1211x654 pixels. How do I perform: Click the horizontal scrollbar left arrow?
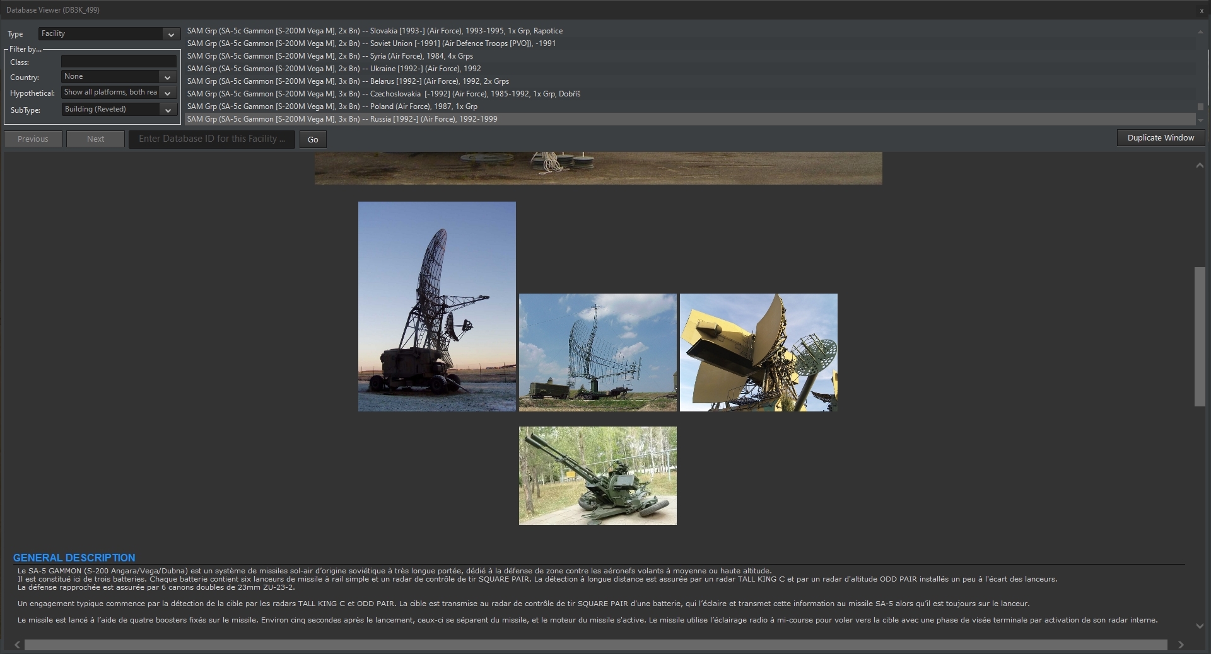pyautogui.click(x=18, y=645)
